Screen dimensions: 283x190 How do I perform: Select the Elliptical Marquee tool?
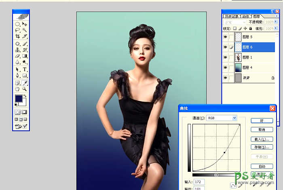[x=17, y=24]
